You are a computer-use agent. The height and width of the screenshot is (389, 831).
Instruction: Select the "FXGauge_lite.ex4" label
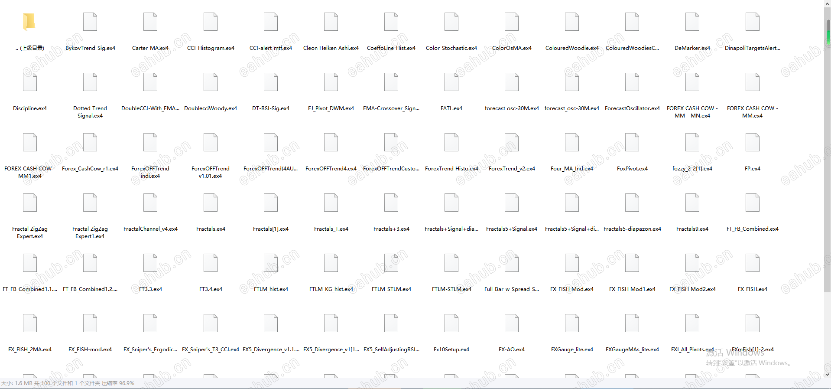click(x=572, y=350)
